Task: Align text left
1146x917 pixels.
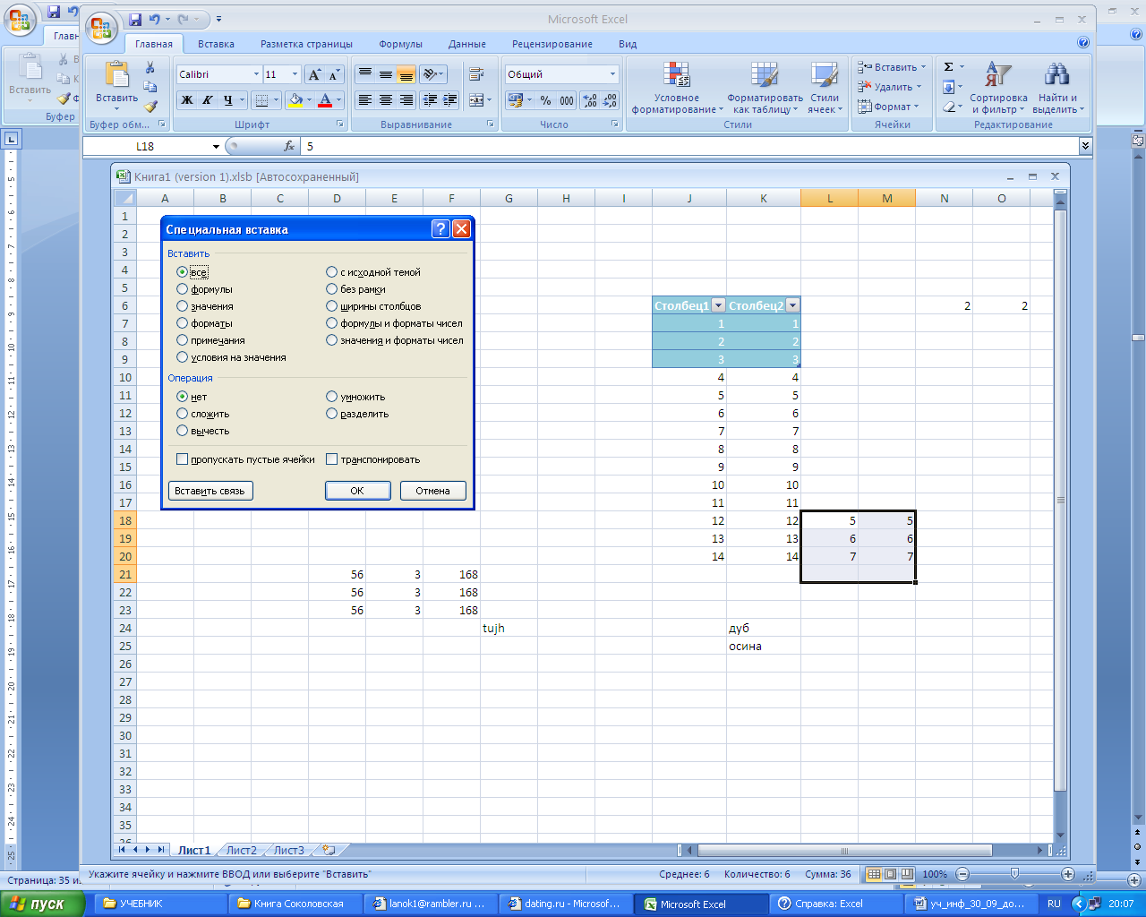Action: point(365,100)
